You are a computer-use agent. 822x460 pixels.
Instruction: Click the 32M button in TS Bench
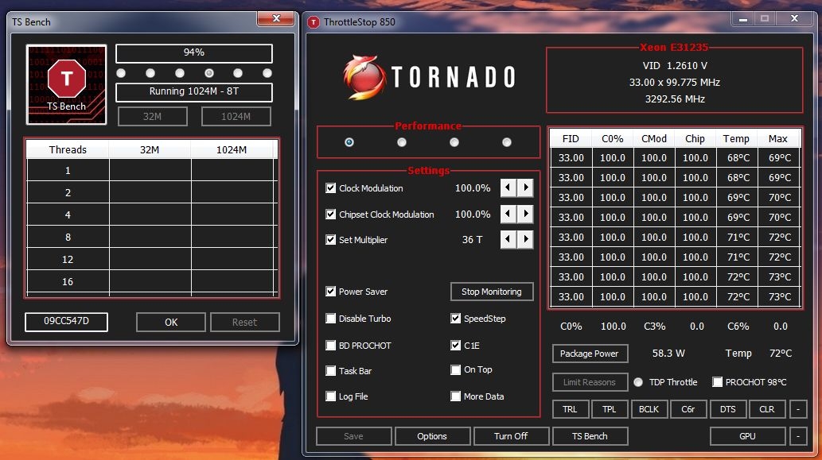point(153,116)
